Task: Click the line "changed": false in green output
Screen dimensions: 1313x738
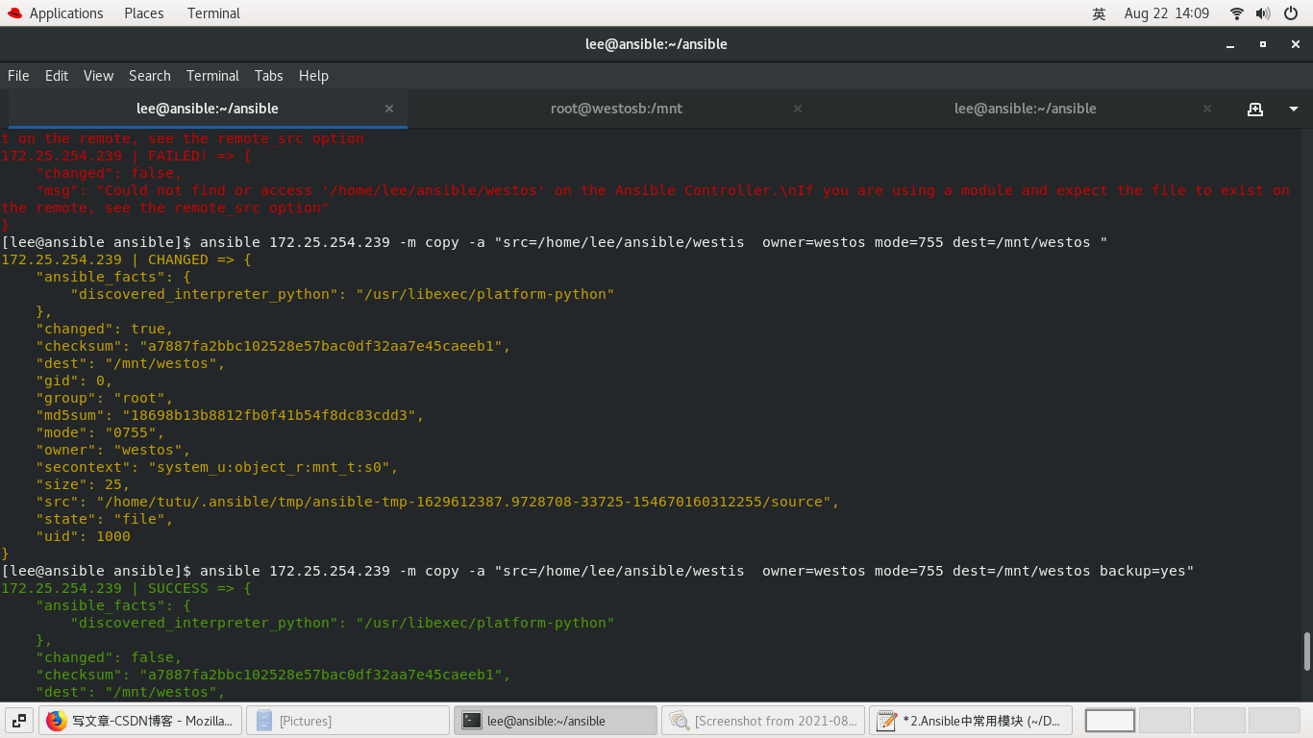Action: pyautogui.click(x=109, y=657)
